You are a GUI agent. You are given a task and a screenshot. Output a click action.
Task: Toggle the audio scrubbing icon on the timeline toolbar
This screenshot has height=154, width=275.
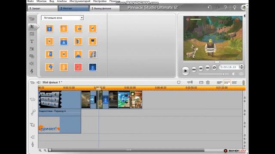[190, 82]
